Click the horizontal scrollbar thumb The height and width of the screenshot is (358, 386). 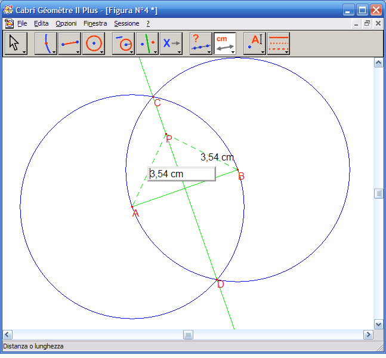coord(188,335)
